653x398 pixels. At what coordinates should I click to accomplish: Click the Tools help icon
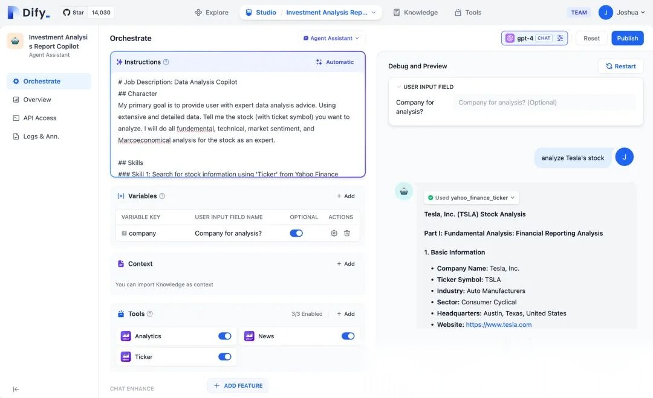point(150,314)
